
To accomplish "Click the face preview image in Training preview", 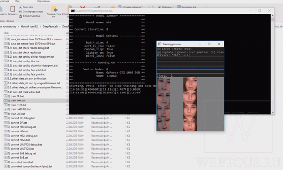I will point(190,104).
